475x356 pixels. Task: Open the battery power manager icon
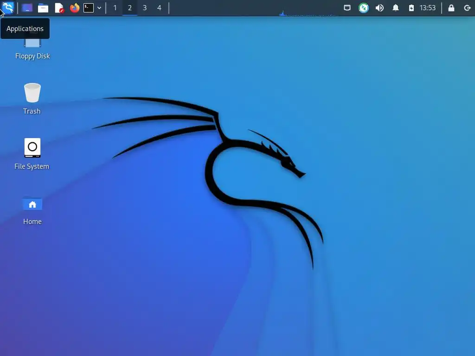click(411, 8)
